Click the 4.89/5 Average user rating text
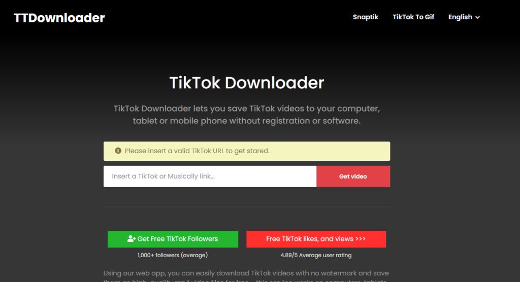Image resolution: width=520 pixels, height=282 pixels. (x=316, y=255)
